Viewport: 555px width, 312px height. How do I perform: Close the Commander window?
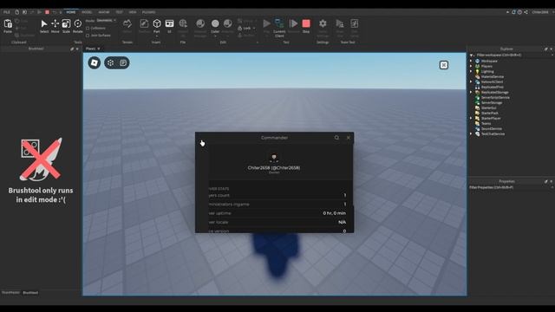[x=349, y=138]
